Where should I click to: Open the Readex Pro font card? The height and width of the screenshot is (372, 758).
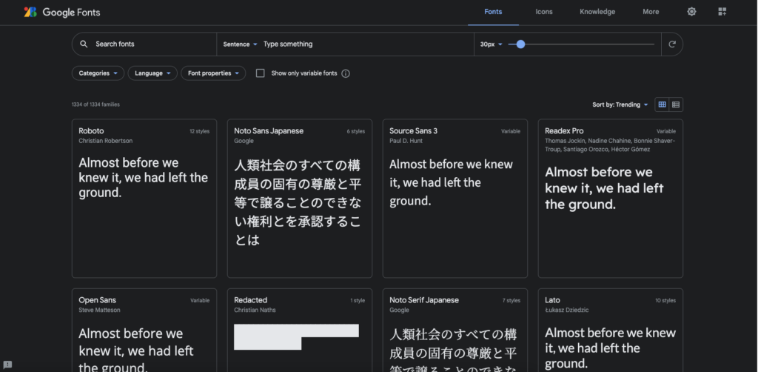611,199
